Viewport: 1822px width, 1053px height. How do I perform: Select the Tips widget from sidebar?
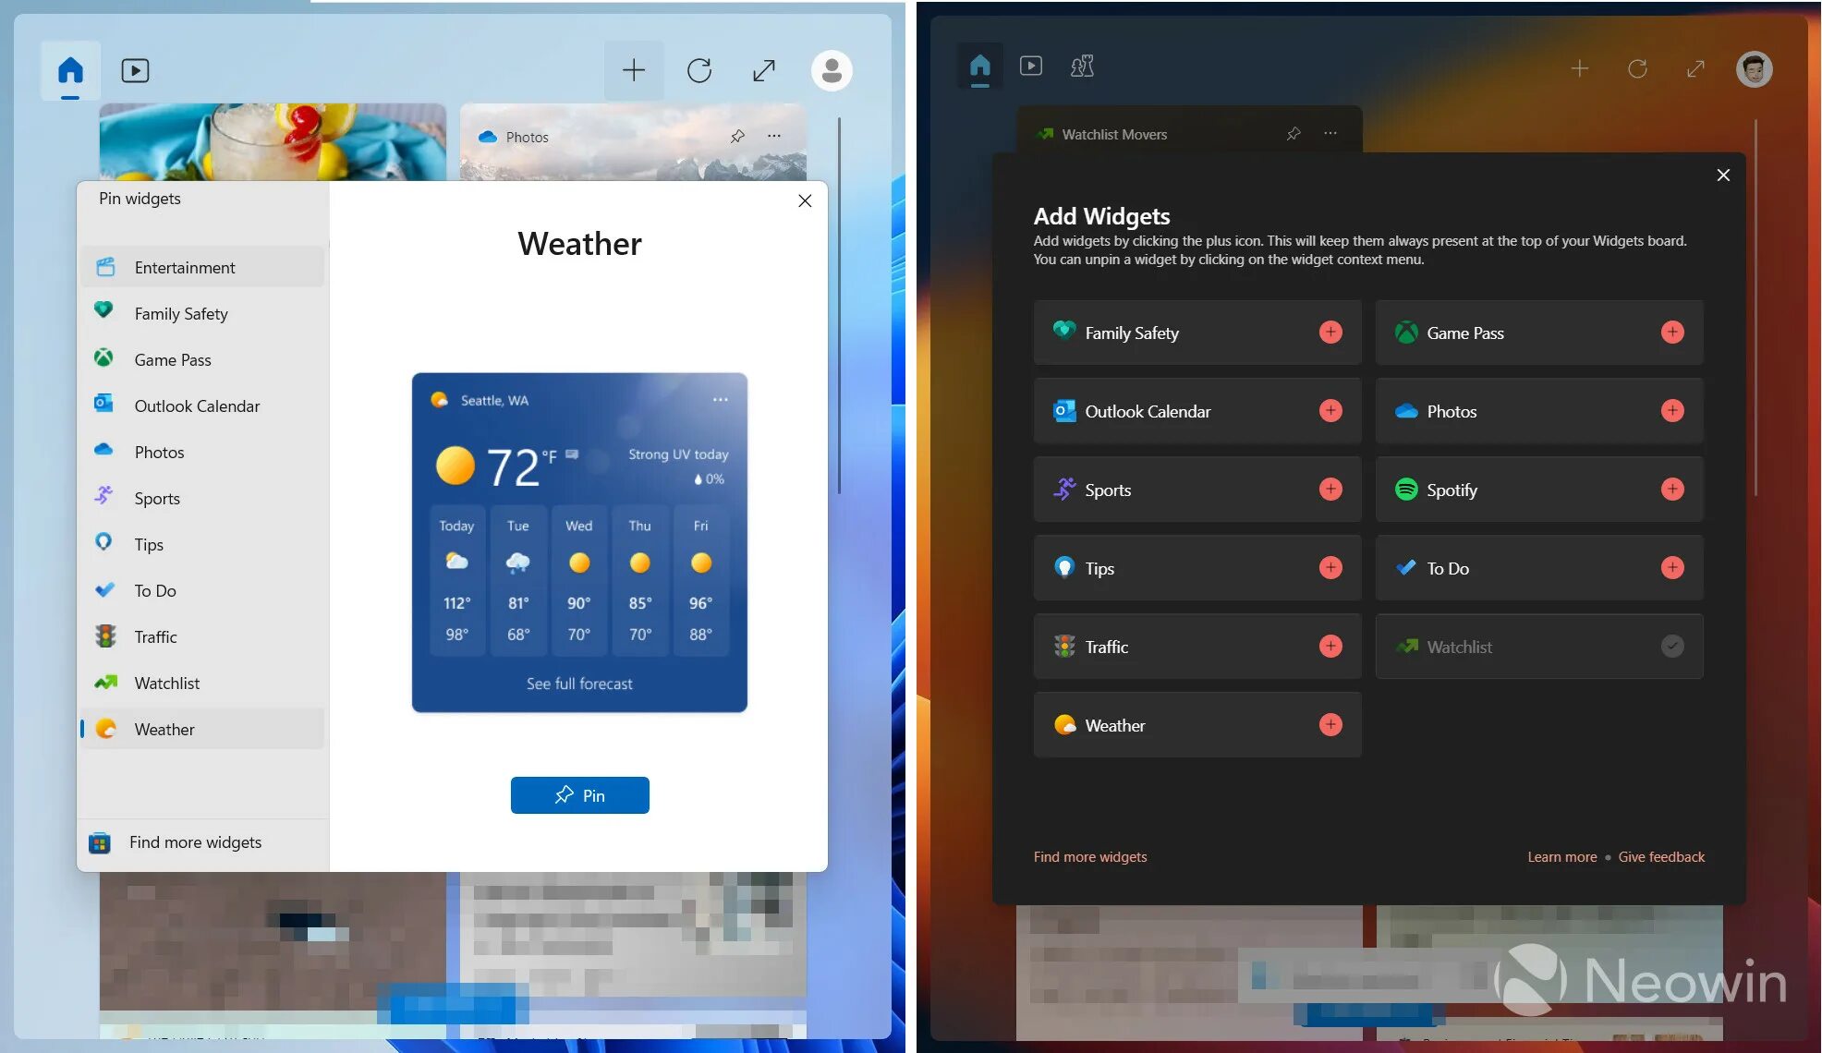147,543
